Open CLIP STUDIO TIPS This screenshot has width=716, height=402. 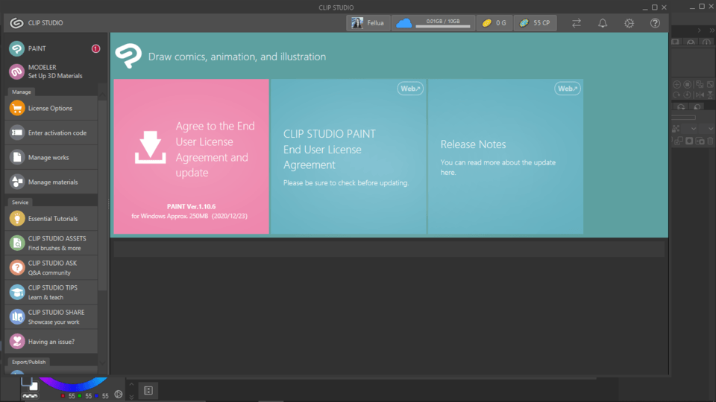pyautogui.click(x=51, y=292)
